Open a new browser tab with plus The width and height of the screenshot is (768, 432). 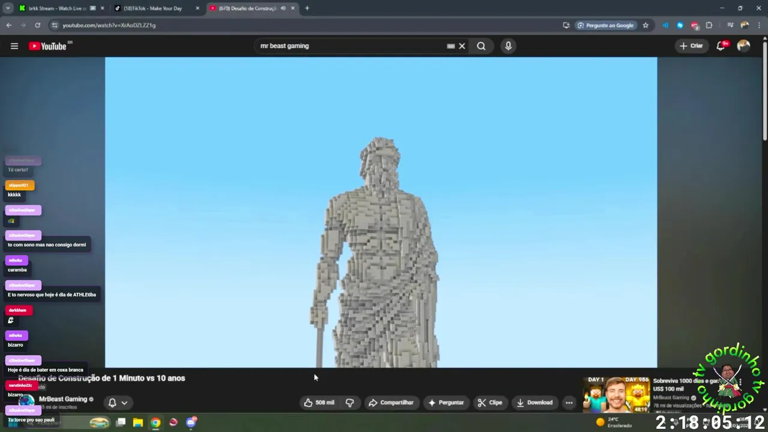click(x=307, y=8)
